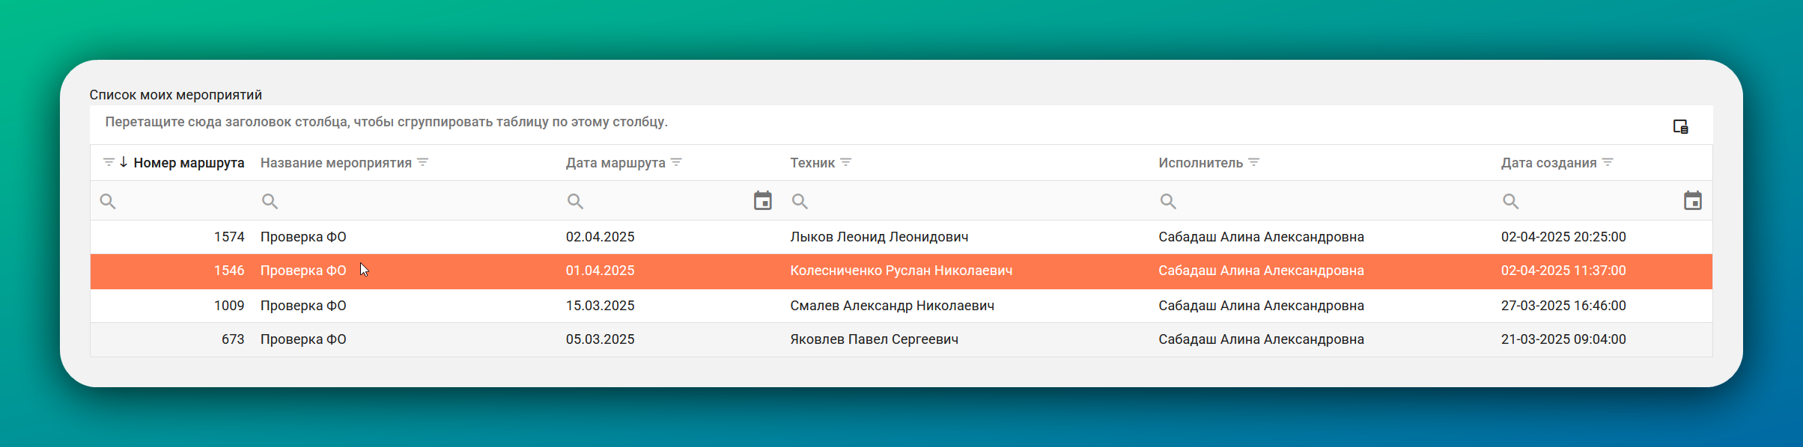Click search magnifier in Дата создания filter
This screenshot has height=447, width=1803.
[x=1511, y=201]
